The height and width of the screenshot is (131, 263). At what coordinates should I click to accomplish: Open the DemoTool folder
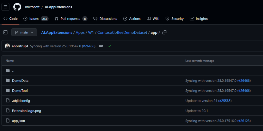tap(20, 91)
